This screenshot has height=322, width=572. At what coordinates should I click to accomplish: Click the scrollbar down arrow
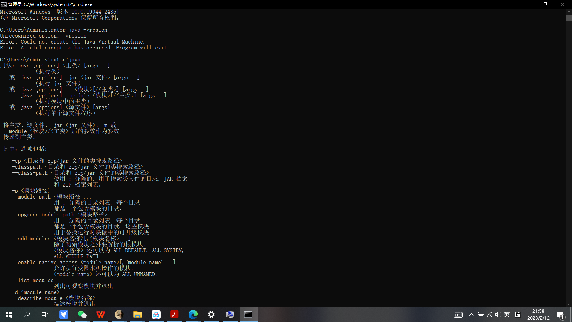(569, 304)
